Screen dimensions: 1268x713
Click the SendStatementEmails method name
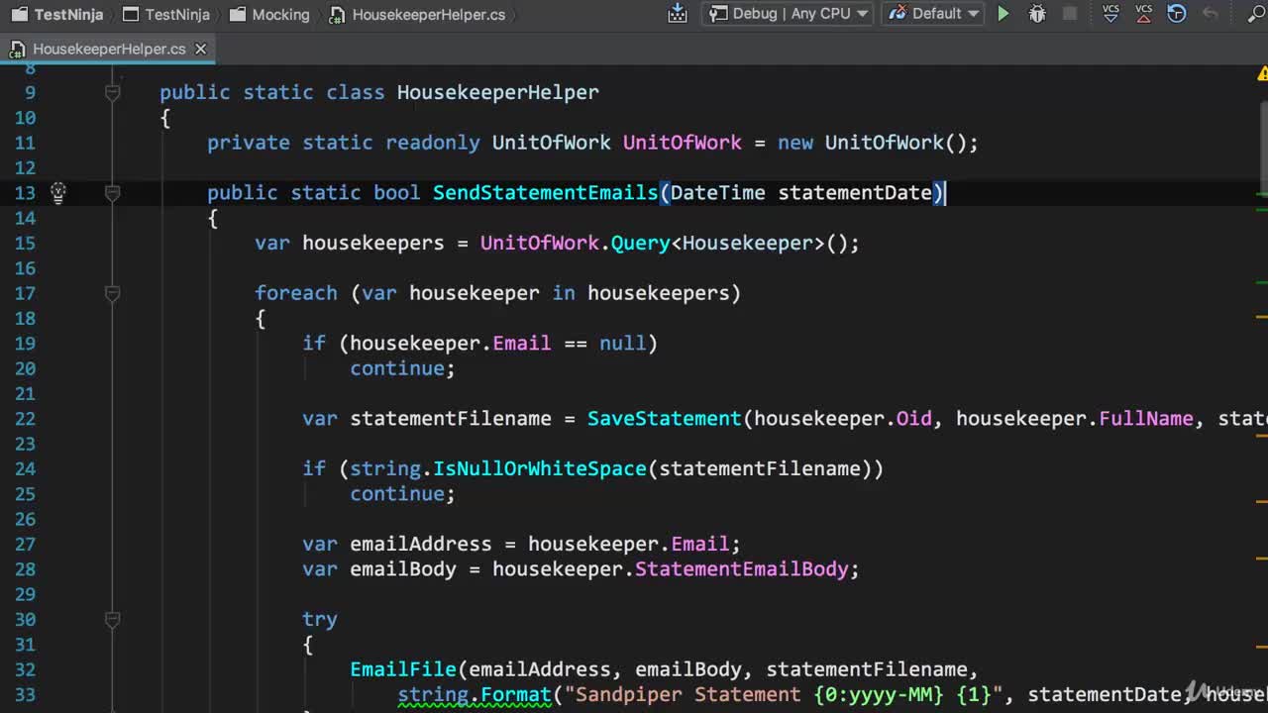[545, 193]
